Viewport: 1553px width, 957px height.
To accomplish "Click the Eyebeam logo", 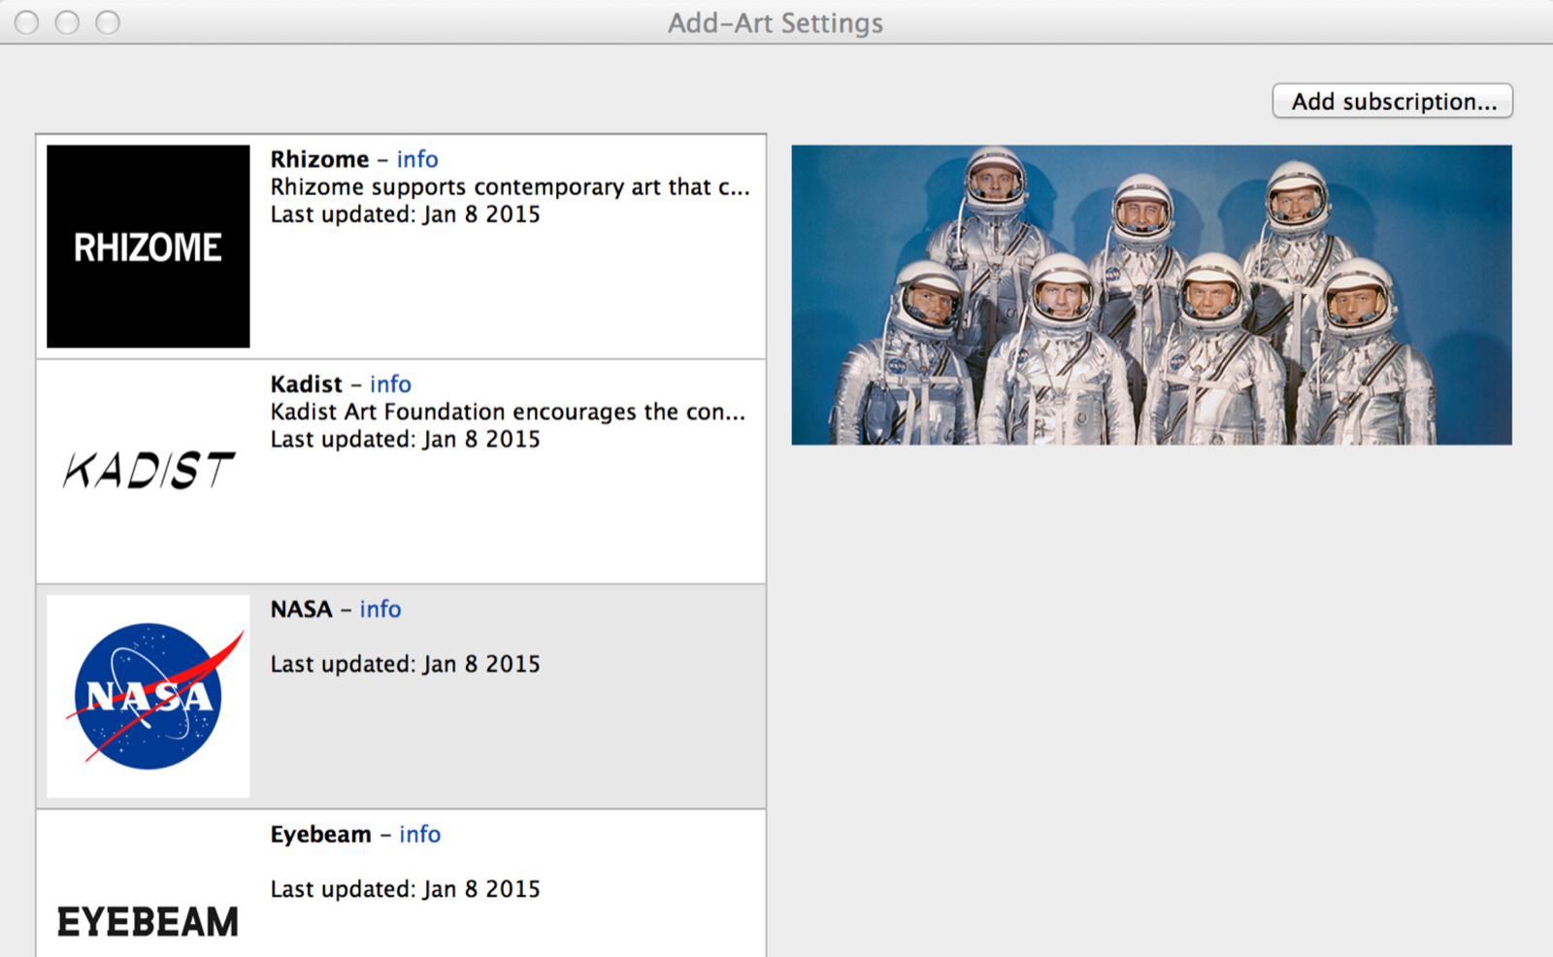I will click(148, 920).
